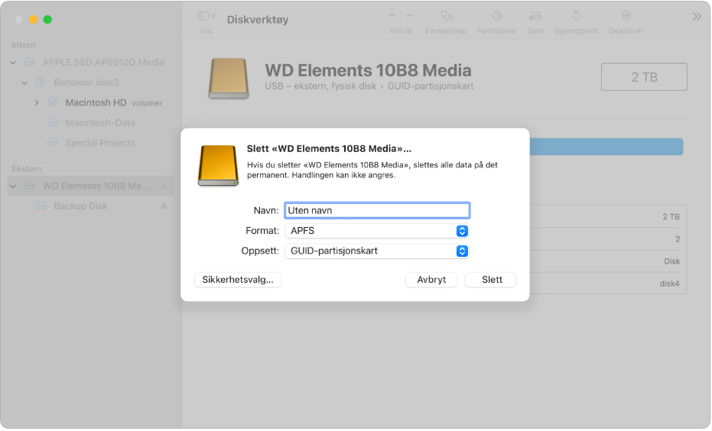
Task: Click the 2 TB capacity box
Action: 644,77
